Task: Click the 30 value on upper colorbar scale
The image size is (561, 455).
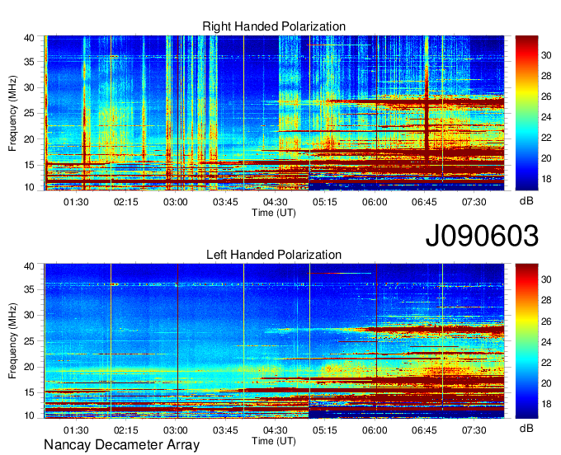Action: tap(546, 55)
